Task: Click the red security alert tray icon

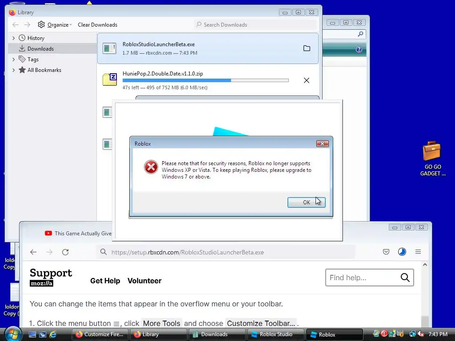Action: (x=384, y=334)
